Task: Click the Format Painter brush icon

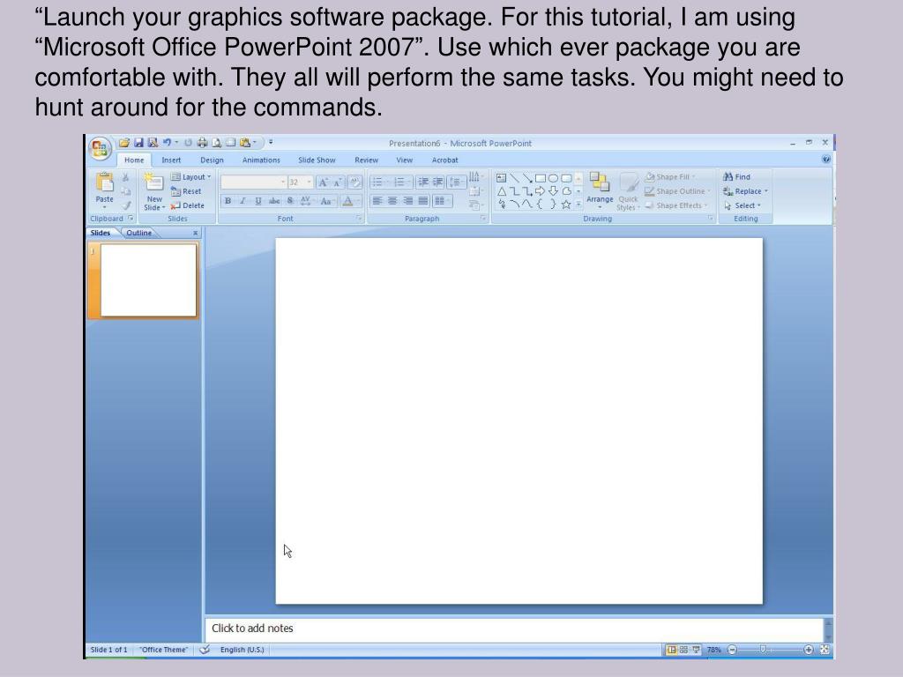Action: pos(126,205)
